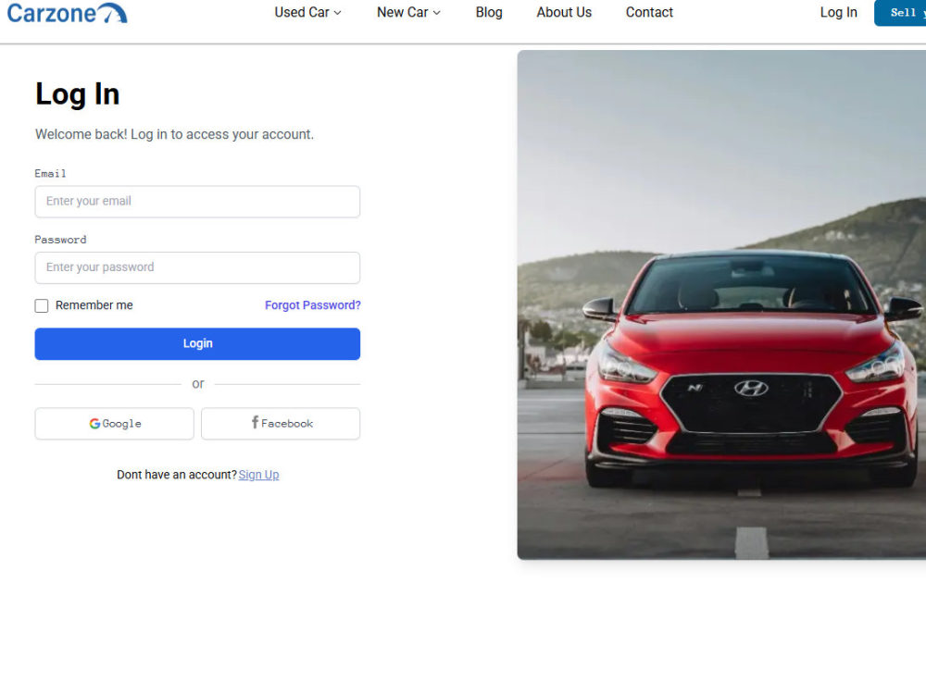Viewport: 926px width, 694px height.
Task: Focus the Email input field
Action: click(197, 201)
